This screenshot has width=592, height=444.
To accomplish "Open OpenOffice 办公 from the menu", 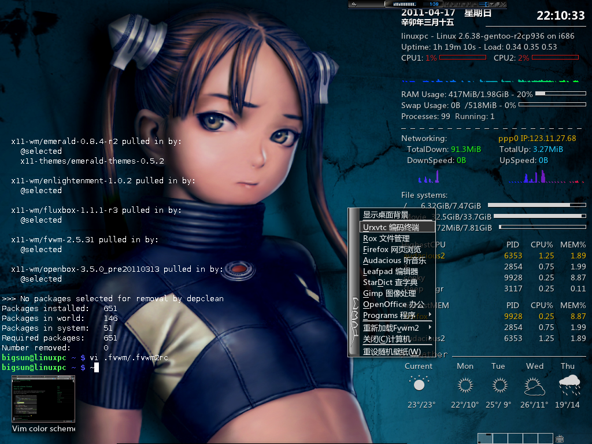I will [x=397, y=304].
